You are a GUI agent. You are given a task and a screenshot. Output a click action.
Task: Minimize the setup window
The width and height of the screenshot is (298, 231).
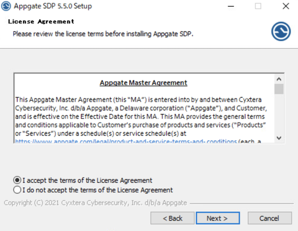click(231, 6)
